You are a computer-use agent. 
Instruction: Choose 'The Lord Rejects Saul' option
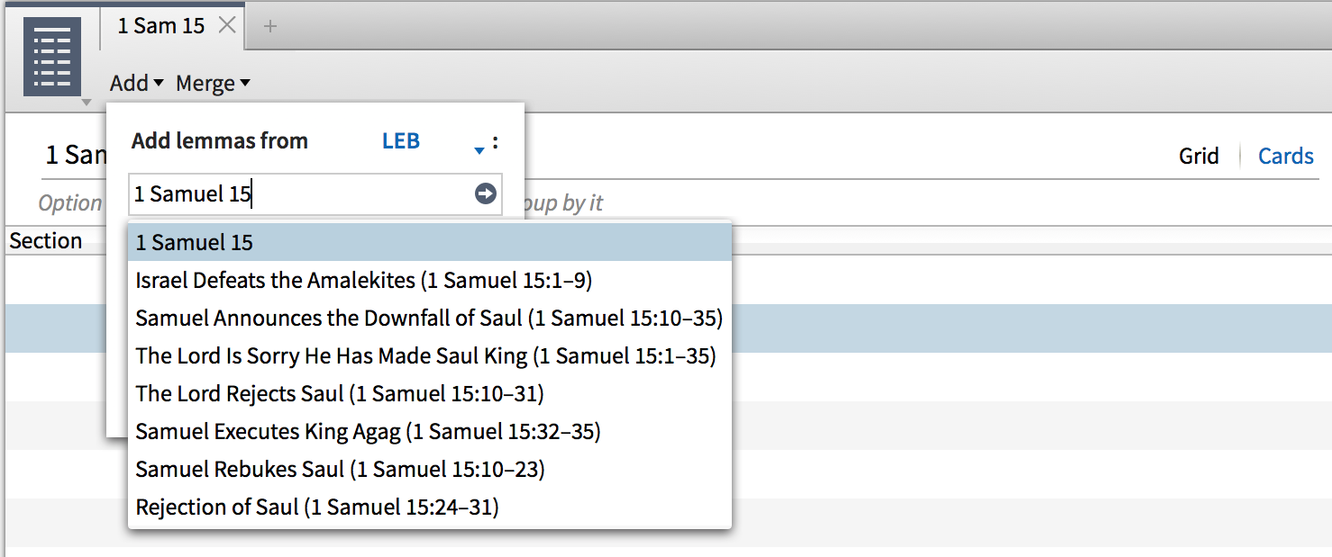tap(339, 394)
